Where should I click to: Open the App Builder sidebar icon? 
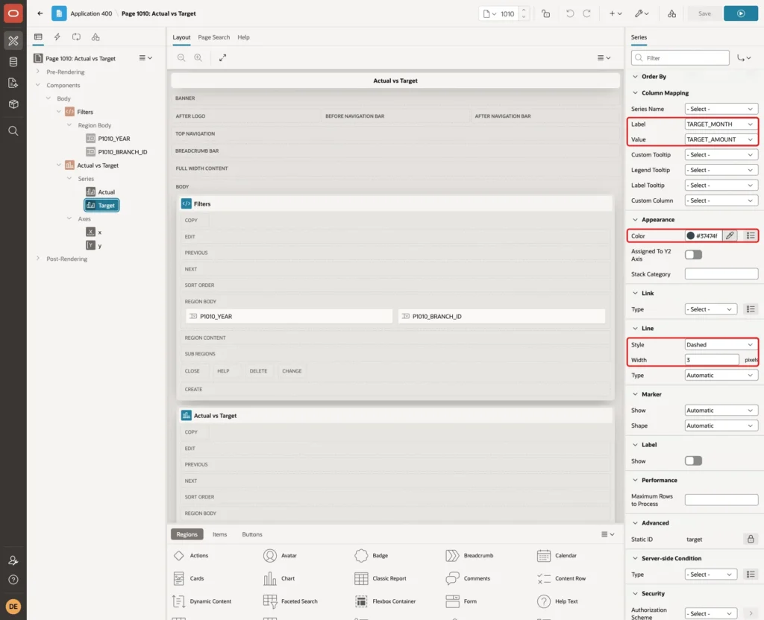click(13, 41)
